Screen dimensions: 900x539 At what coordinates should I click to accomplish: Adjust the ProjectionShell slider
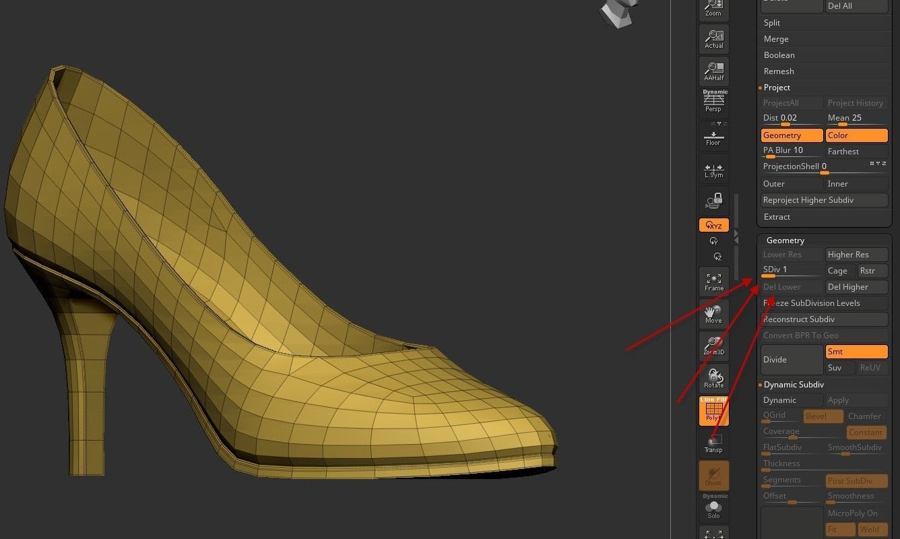[x=825, y=167]
